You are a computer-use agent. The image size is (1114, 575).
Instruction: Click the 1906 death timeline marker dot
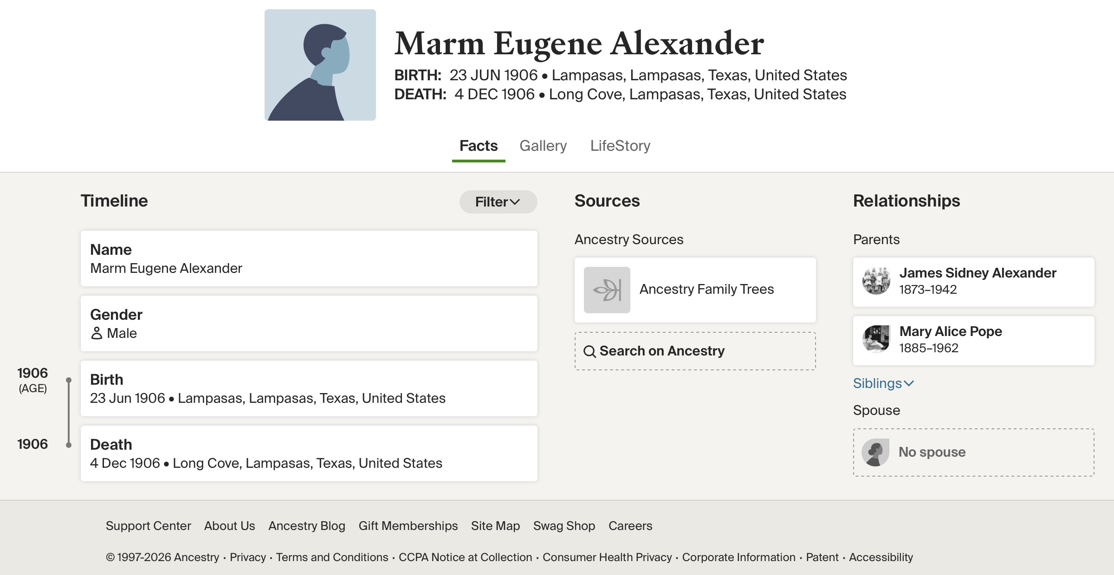pyautogui.click(x=69, y=445)
